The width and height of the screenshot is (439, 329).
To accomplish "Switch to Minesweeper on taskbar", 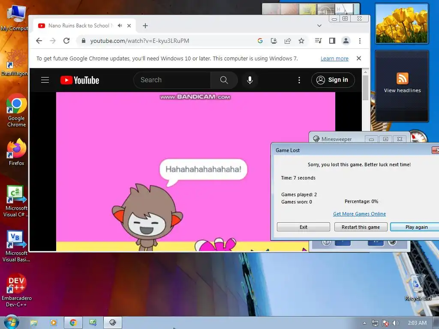I will pyautogui.click(x=113, y=323).
